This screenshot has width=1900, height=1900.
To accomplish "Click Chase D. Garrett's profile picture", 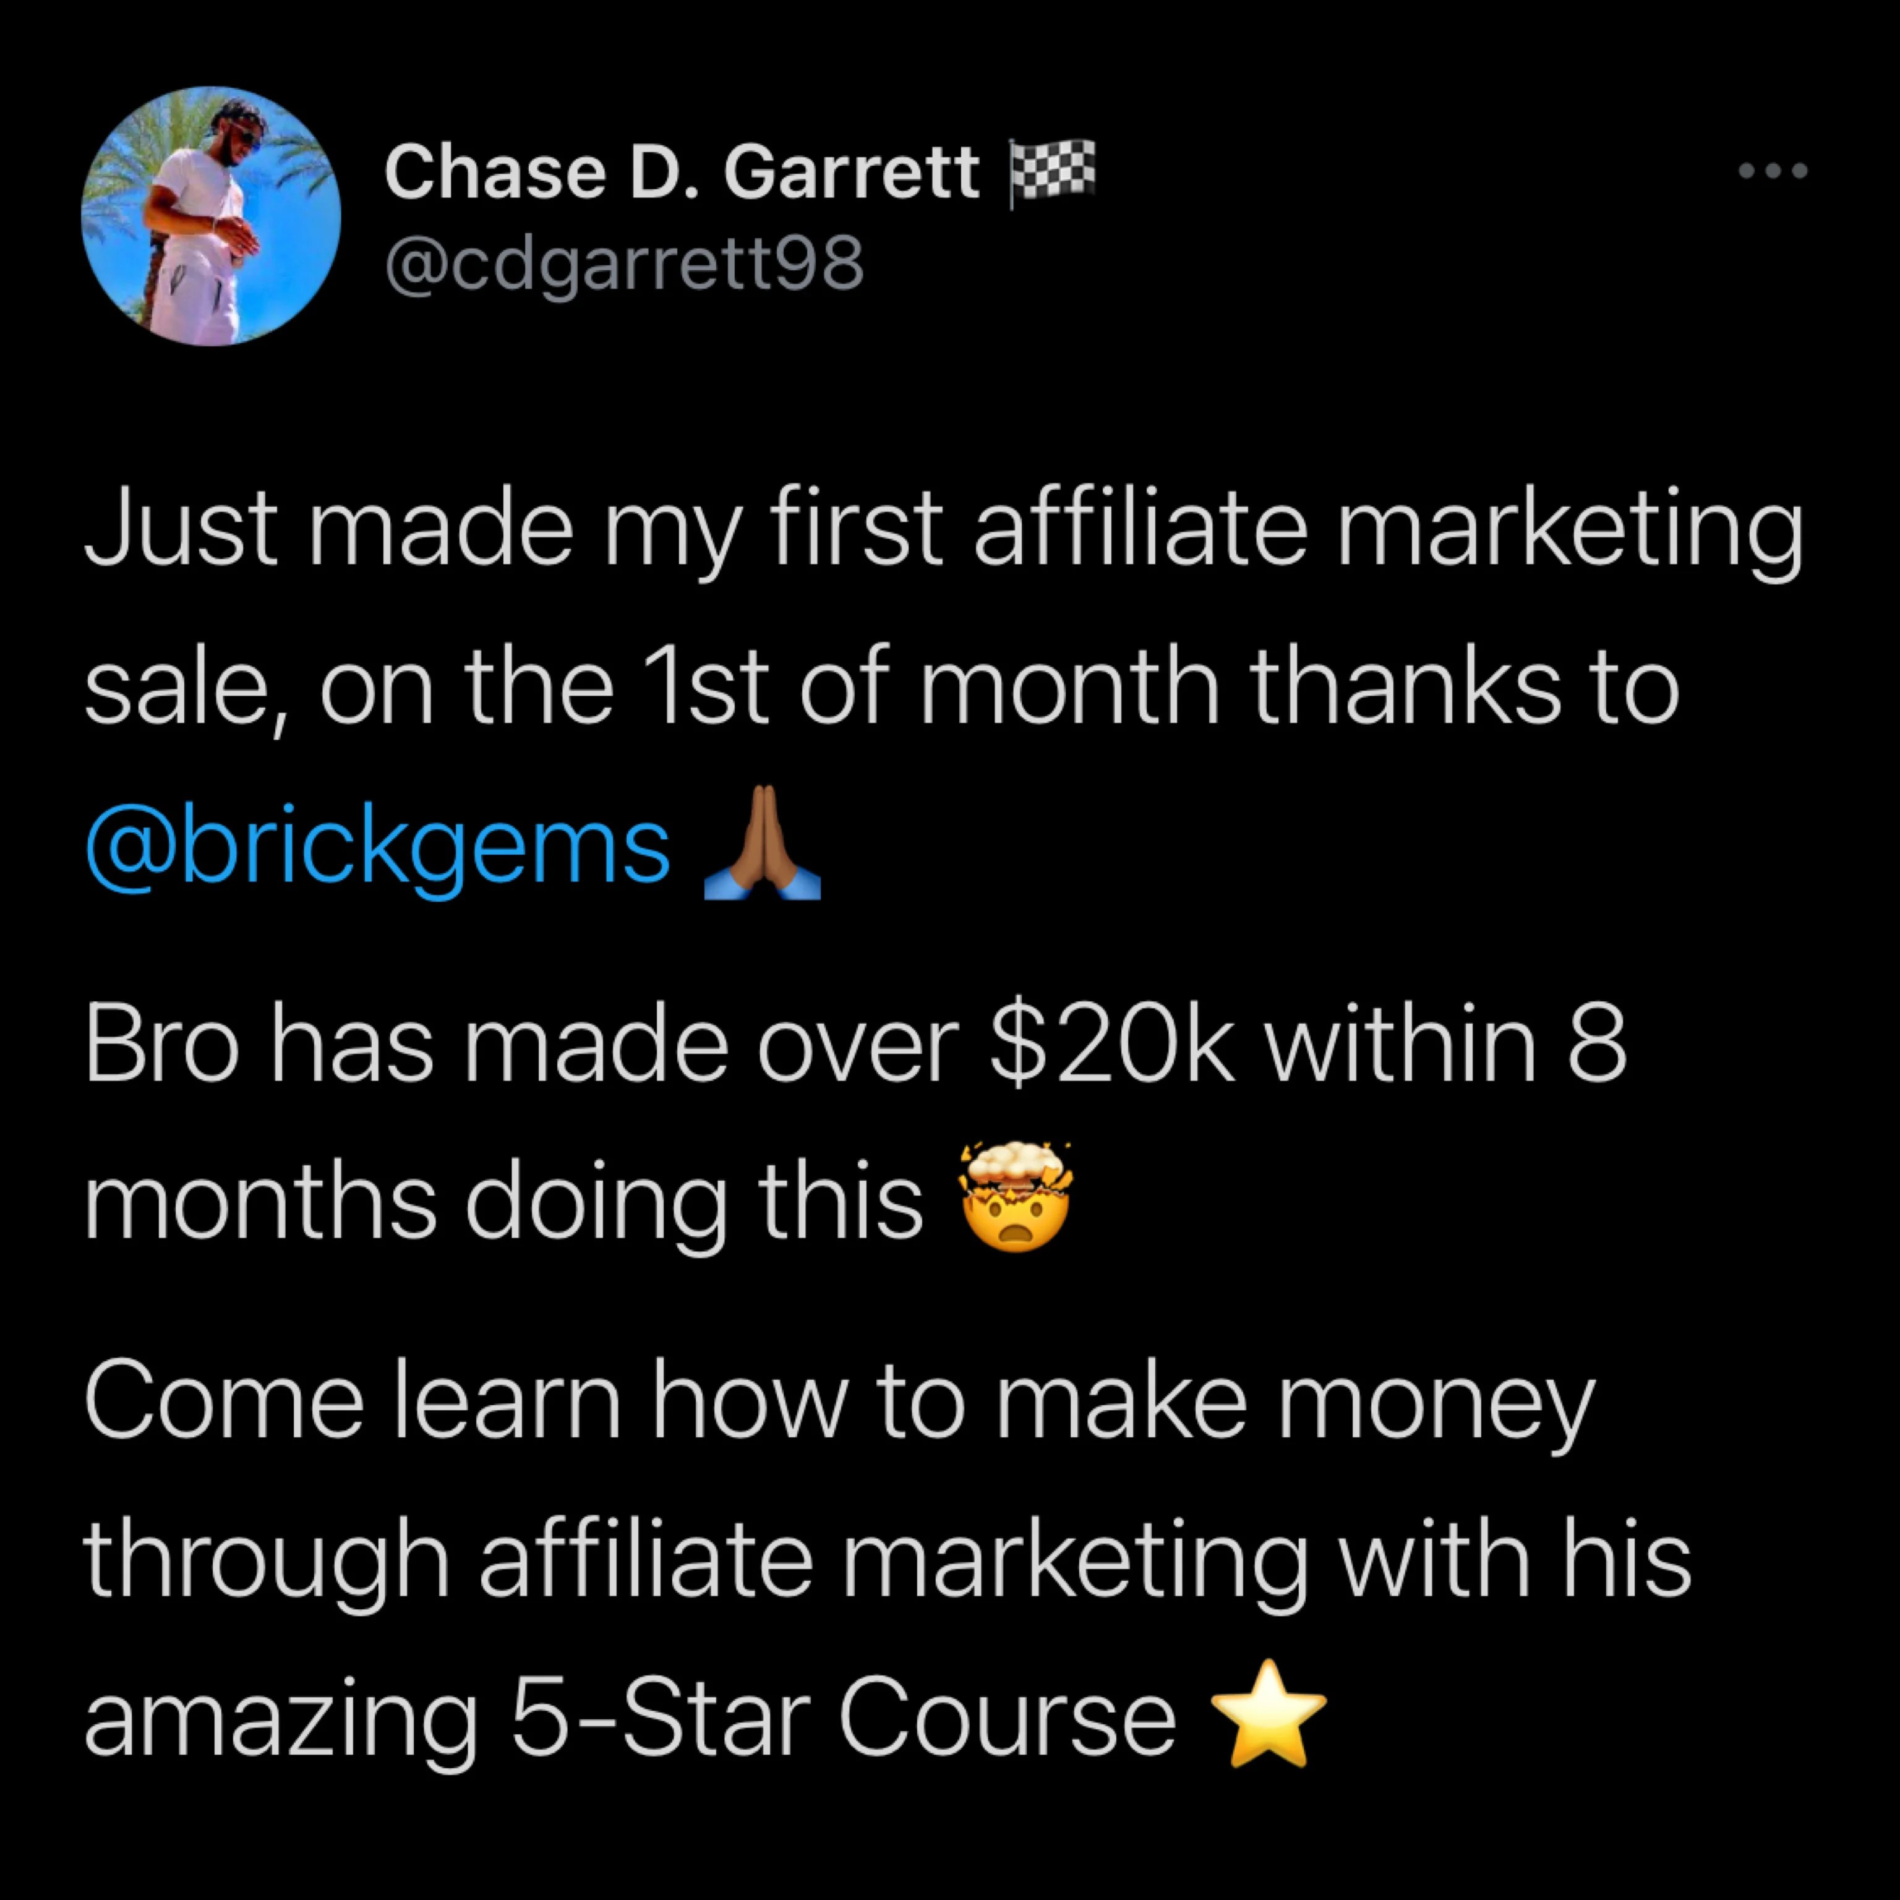I will (210, 216).
